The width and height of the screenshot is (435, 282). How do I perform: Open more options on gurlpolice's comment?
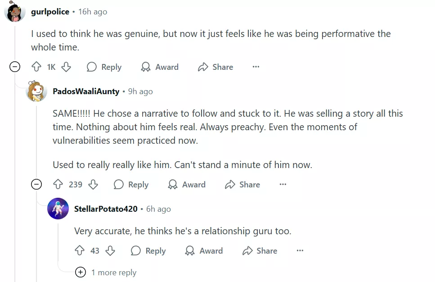click(x=256, y=67)
